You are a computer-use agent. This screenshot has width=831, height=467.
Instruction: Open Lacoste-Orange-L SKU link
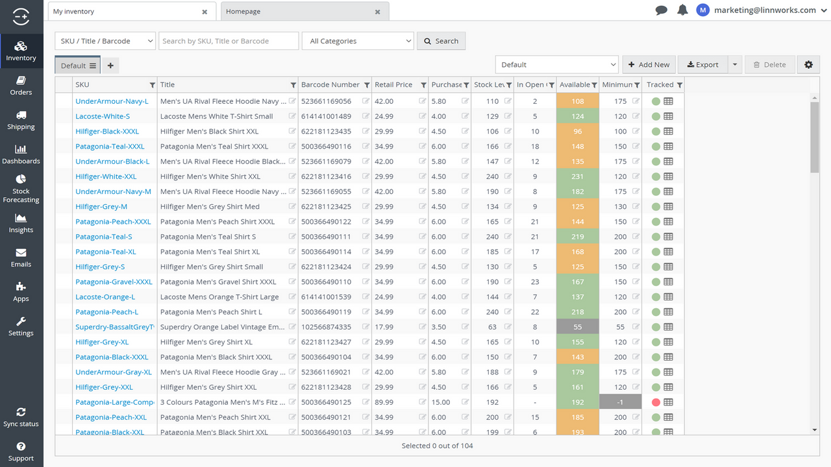pyautogui.click(x=105, y=297)
